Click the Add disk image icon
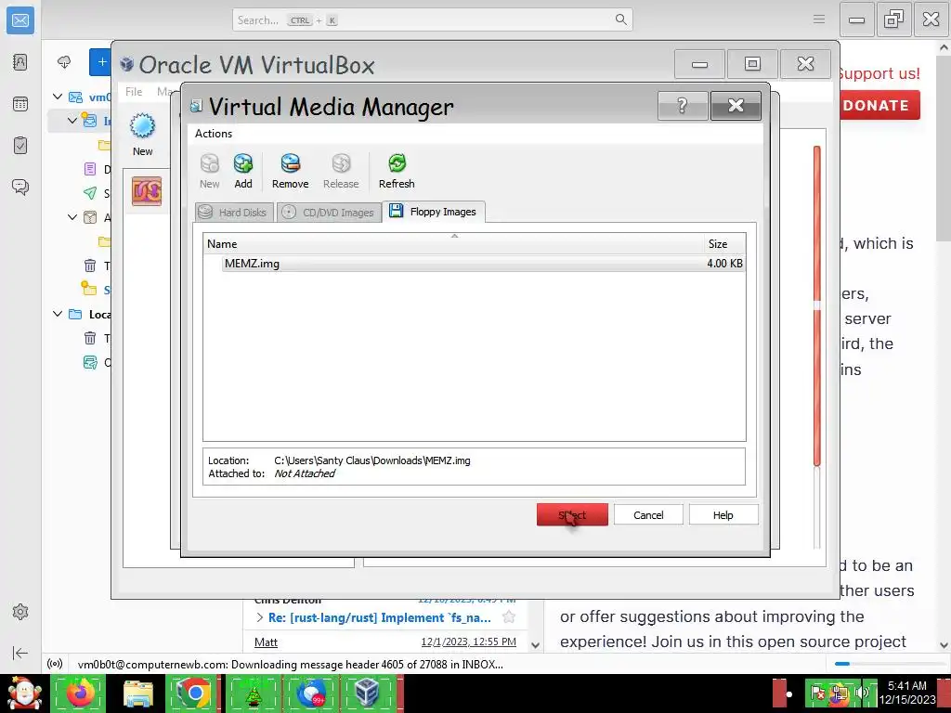 (x=243, y=163)
